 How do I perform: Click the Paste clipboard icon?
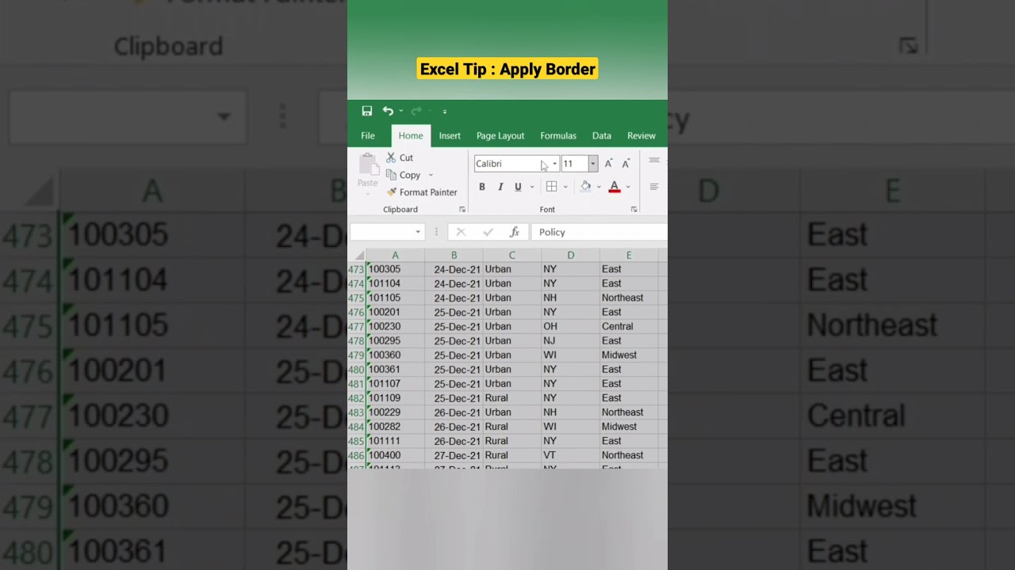368,164
